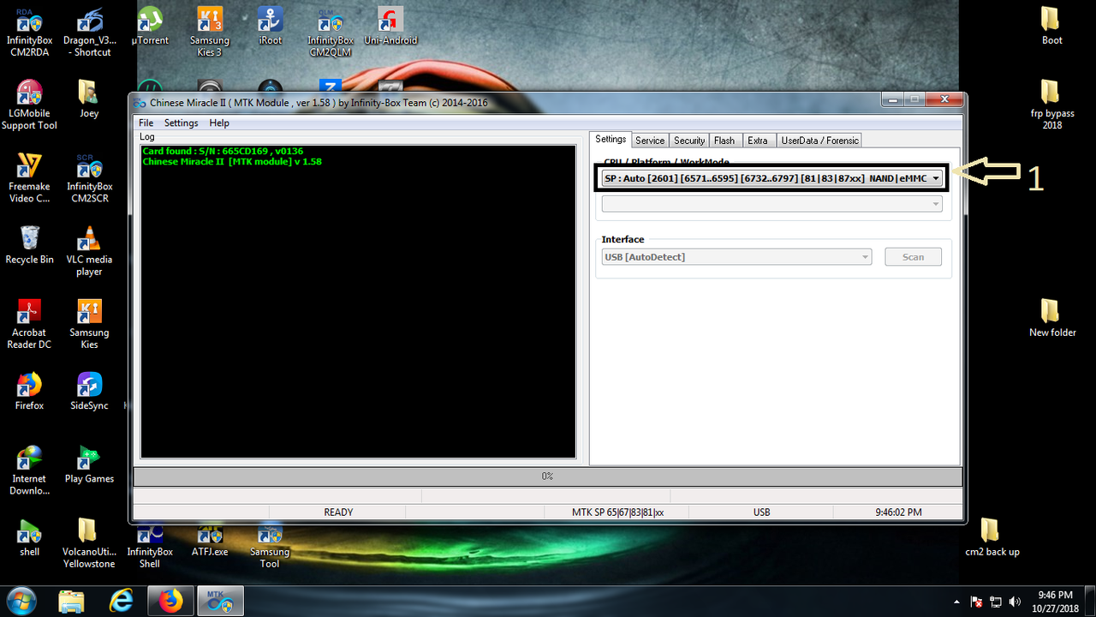Launch VLC media player icon
The image size is (1096, 617).
[x=89, y=251]
